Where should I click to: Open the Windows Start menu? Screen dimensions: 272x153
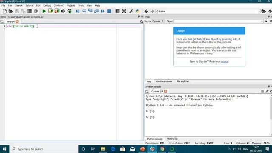5,149
